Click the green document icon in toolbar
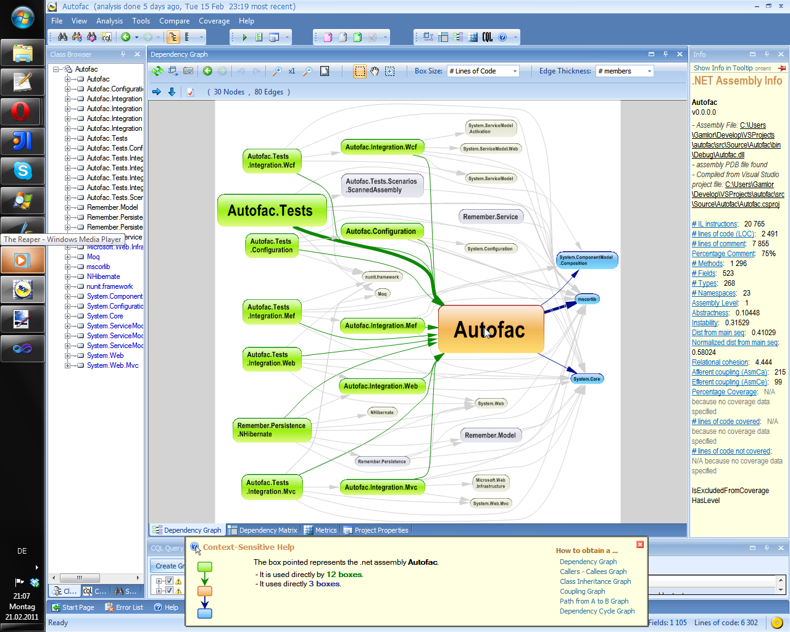The width and height of the screenshot is (790, 632). click(x=357, y=37)
